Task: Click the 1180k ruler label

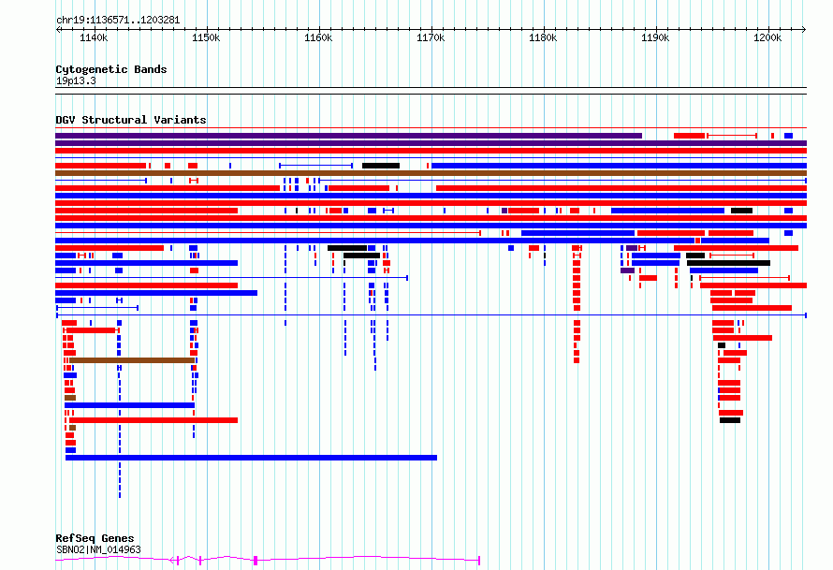Action: [543, 38]
